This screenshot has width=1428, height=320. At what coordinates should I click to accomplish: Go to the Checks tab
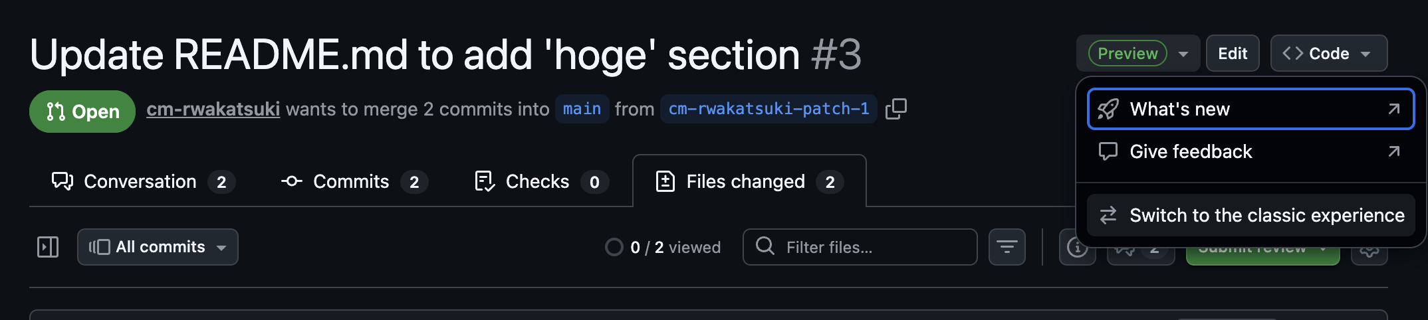(x=537, y=181)
